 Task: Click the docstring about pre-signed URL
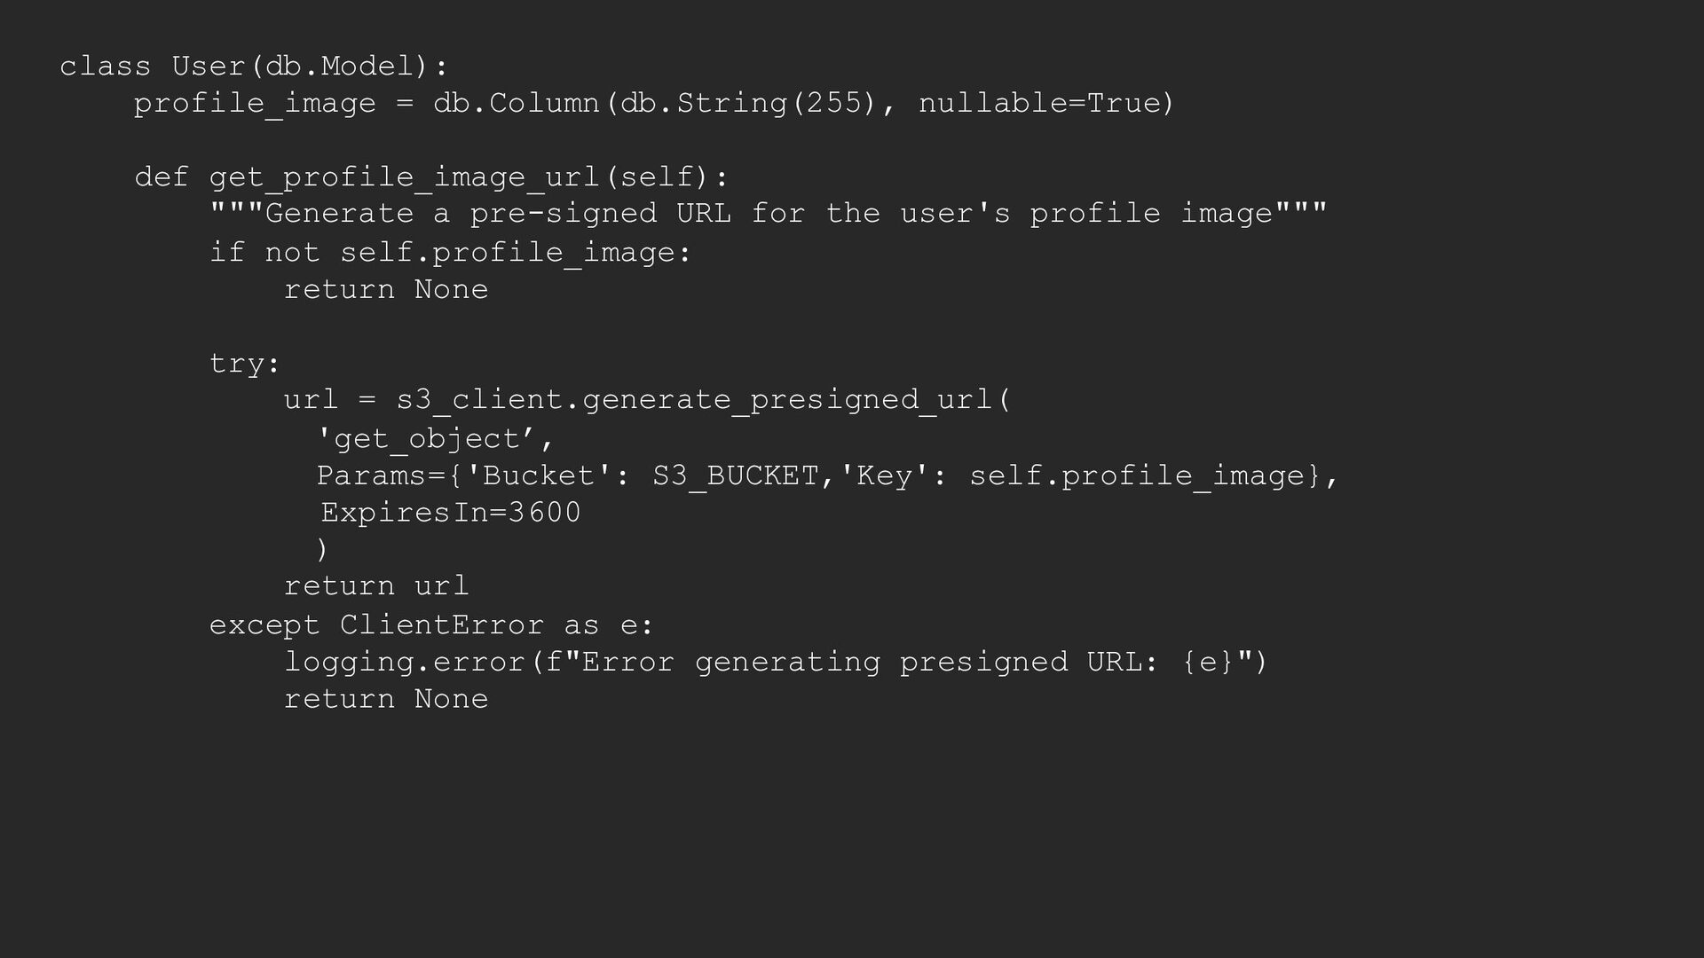point(768,214)
